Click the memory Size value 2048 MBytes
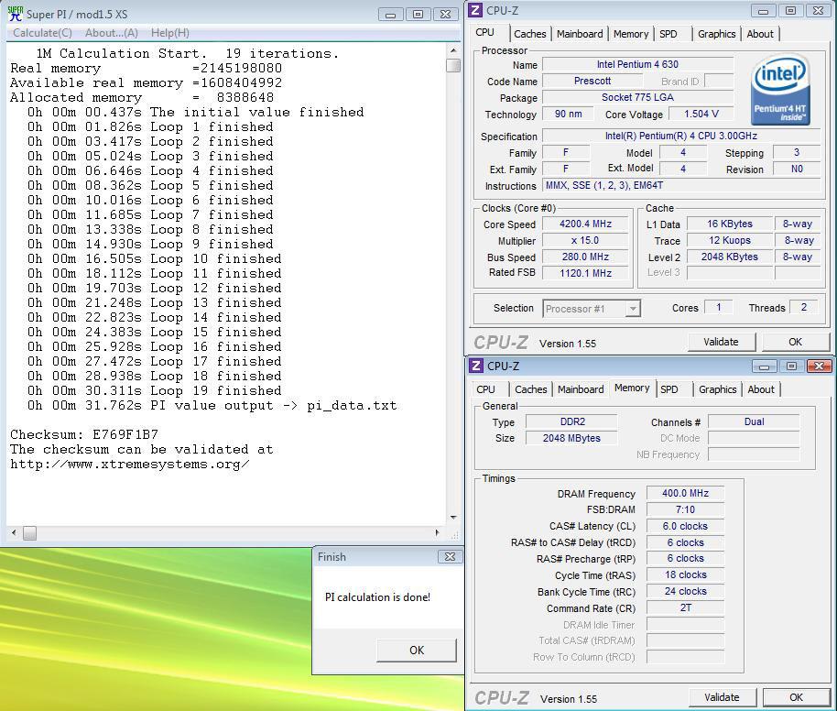The image size is (837, 711). (571, 438)
